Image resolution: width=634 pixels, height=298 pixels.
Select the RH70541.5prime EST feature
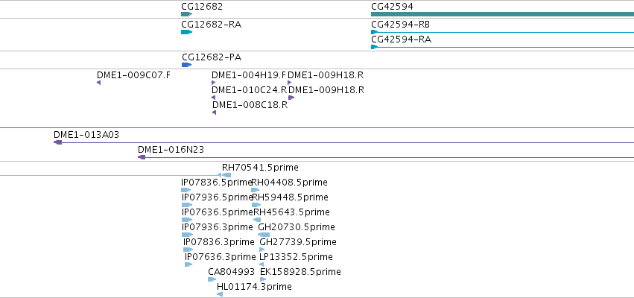226,175
